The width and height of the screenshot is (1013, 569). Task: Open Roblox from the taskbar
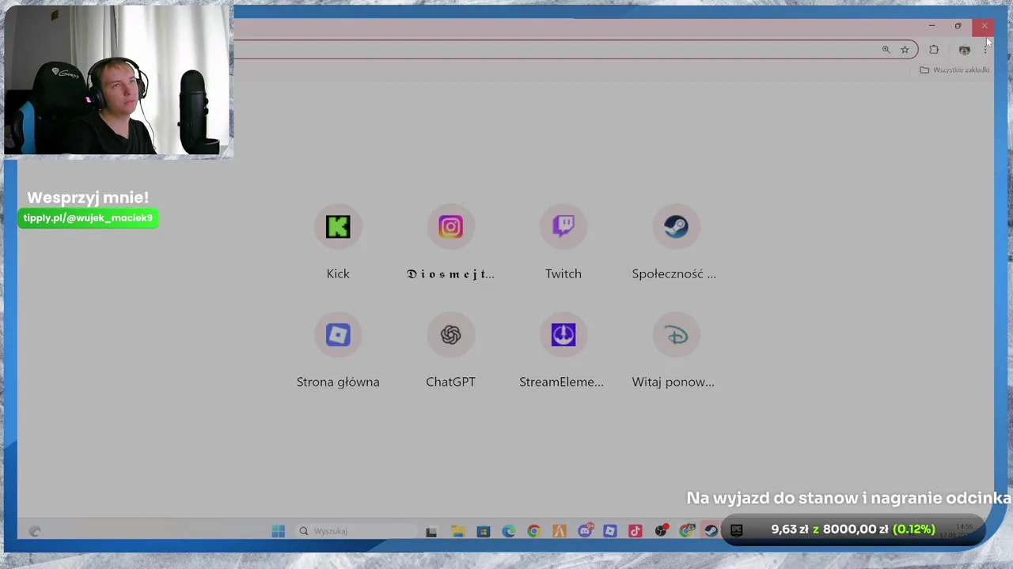click(609, 532)
